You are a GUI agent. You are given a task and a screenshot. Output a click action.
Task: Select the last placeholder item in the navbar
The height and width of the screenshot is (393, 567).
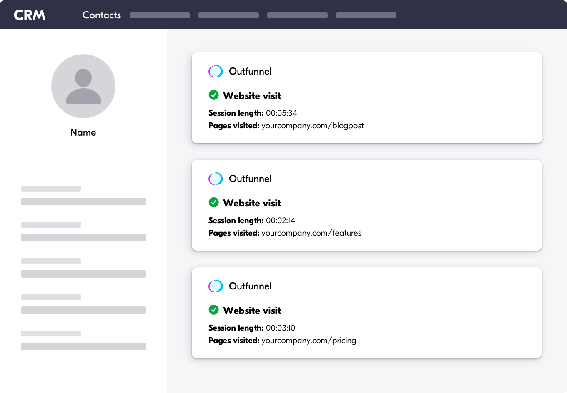click(366, 15)
